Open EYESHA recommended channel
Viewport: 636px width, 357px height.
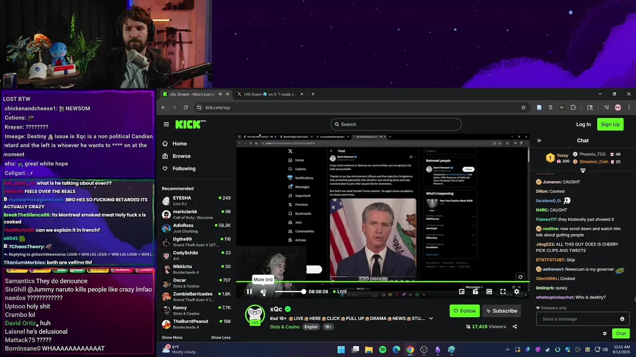[x=196, y=201]
